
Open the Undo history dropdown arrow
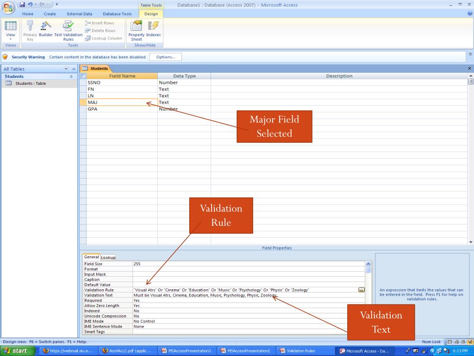36,5
